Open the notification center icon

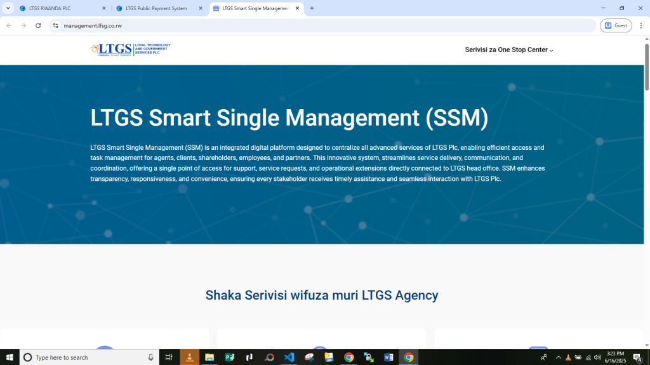[638, 357]
